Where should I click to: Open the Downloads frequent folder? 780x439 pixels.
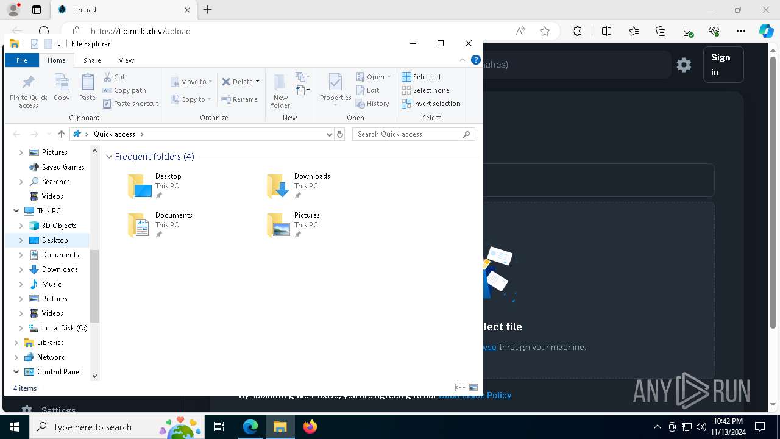299,186
